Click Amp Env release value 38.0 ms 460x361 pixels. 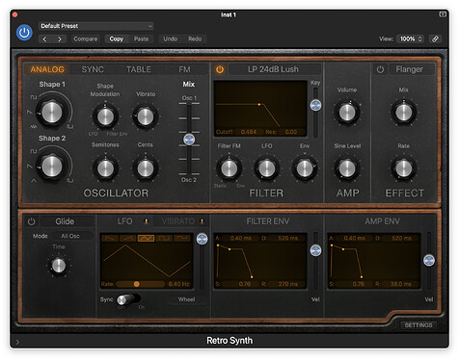pyautogui.click(x=400, y=284)
